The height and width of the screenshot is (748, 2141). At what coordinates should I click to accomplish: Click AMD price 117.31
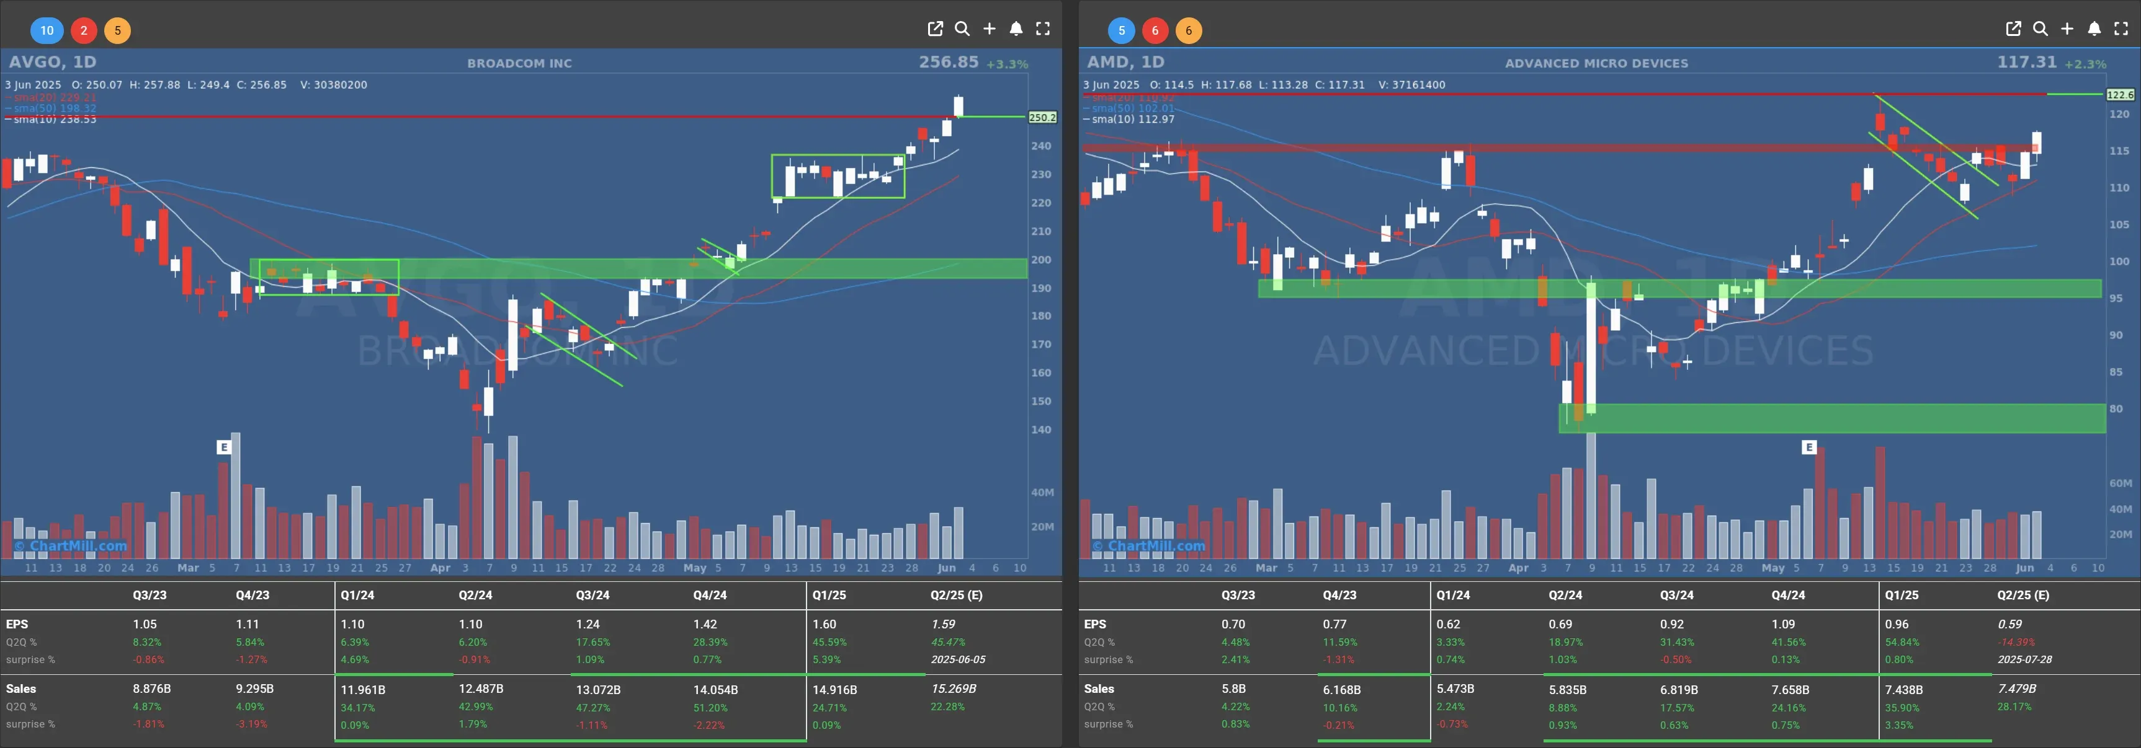[x=2026, y=61]
